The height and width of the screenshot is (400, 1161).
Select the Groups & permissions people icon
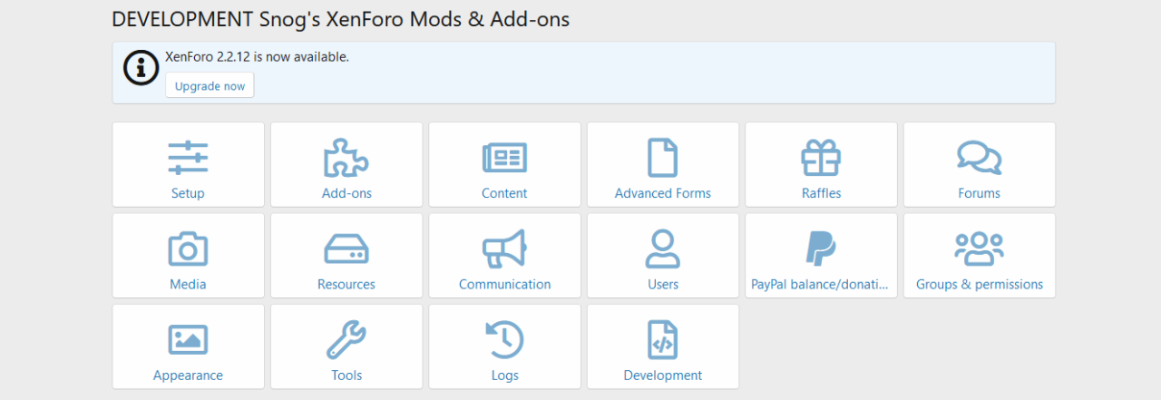click(x=979, y=249)
